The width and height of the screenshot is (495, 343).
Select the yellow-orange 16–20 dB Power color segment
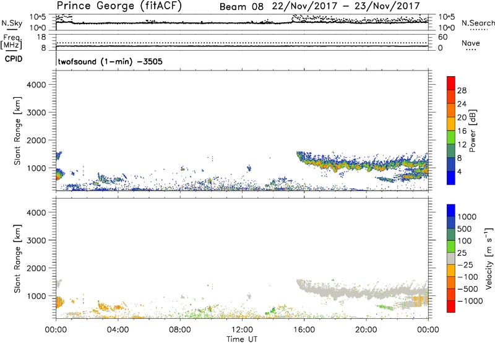tap(451, 124)
